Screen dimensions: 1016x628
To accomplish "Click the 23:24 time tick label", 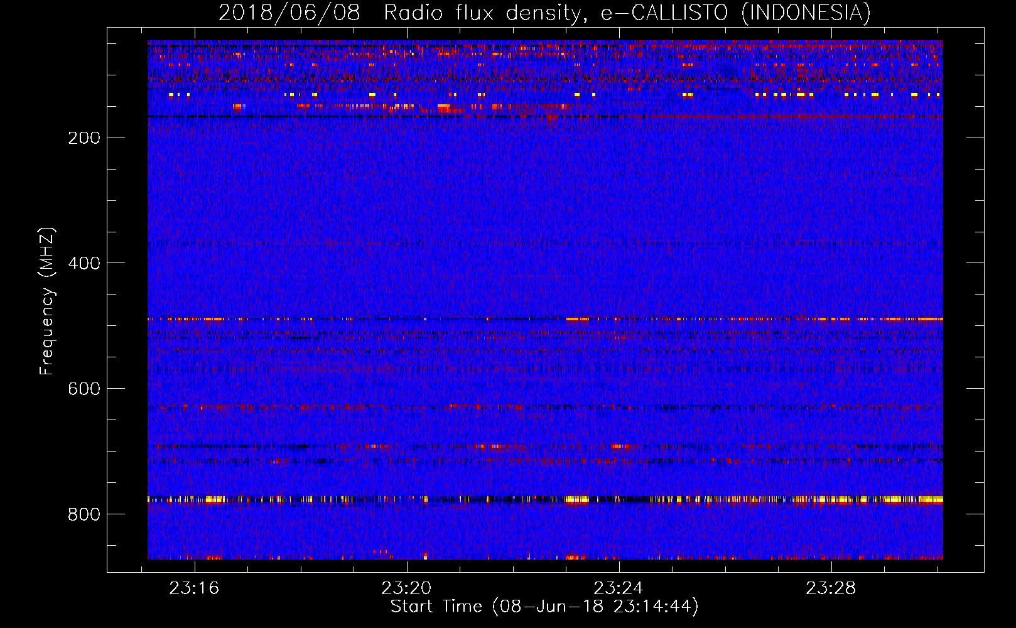I will pos(619,588).
